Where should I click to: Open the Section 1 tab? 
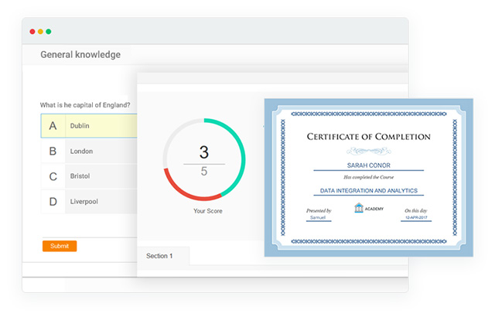coord(160,256)
